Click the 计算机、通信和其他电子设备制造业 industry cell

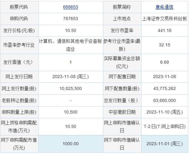pyautogui.click(x=71, y=45)
